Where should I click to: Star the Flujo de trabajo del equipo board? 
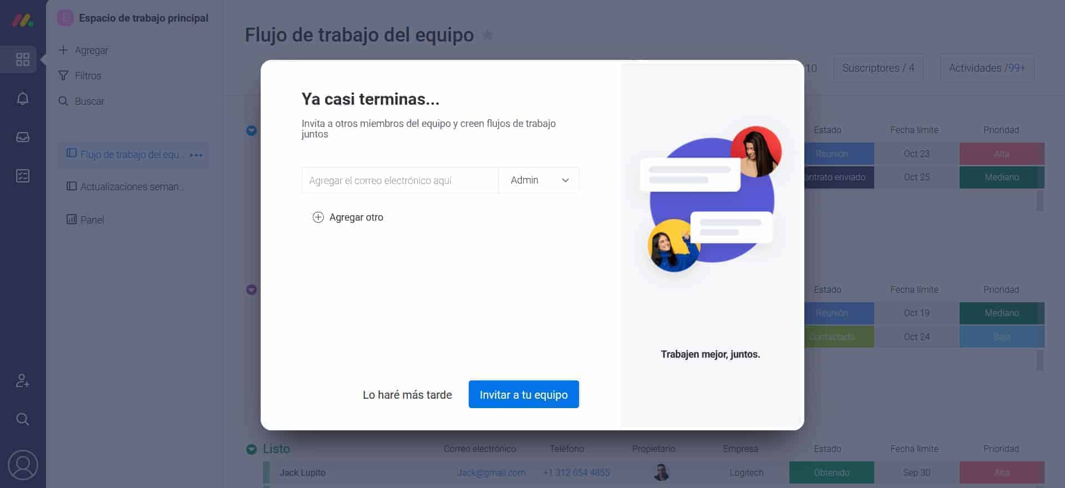(x=488, y=35)
